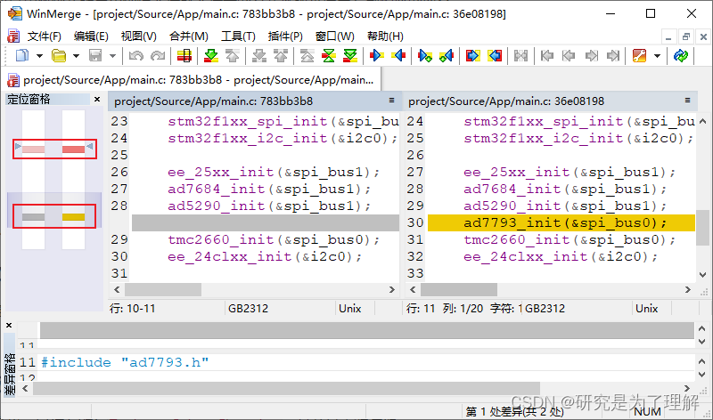Screen dimensions: 713x420
Task: Copy the difference to the left
Action: [x=398, y=56]
